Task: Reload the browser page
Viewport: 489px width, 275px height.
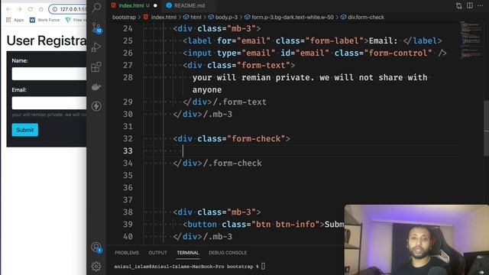Action: click(31, 9)
